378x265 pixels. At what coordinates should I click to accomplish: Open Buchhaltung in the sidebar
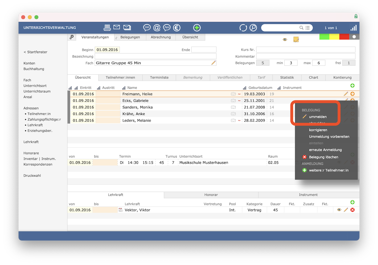coord(34,69)
